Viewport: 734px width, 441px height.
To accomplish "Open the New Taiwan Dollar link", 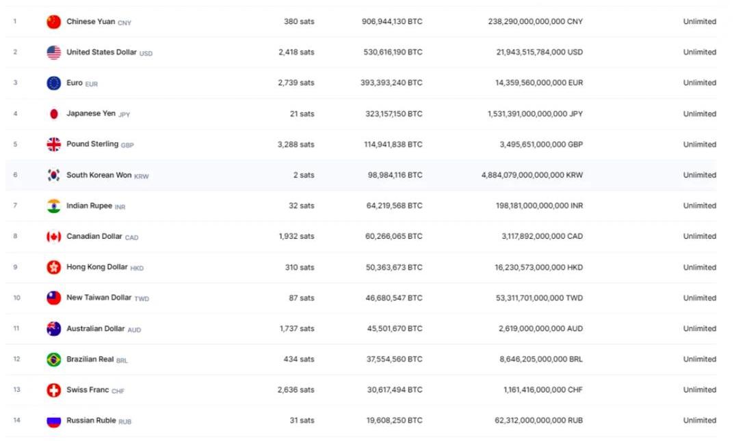I will 99,298.
